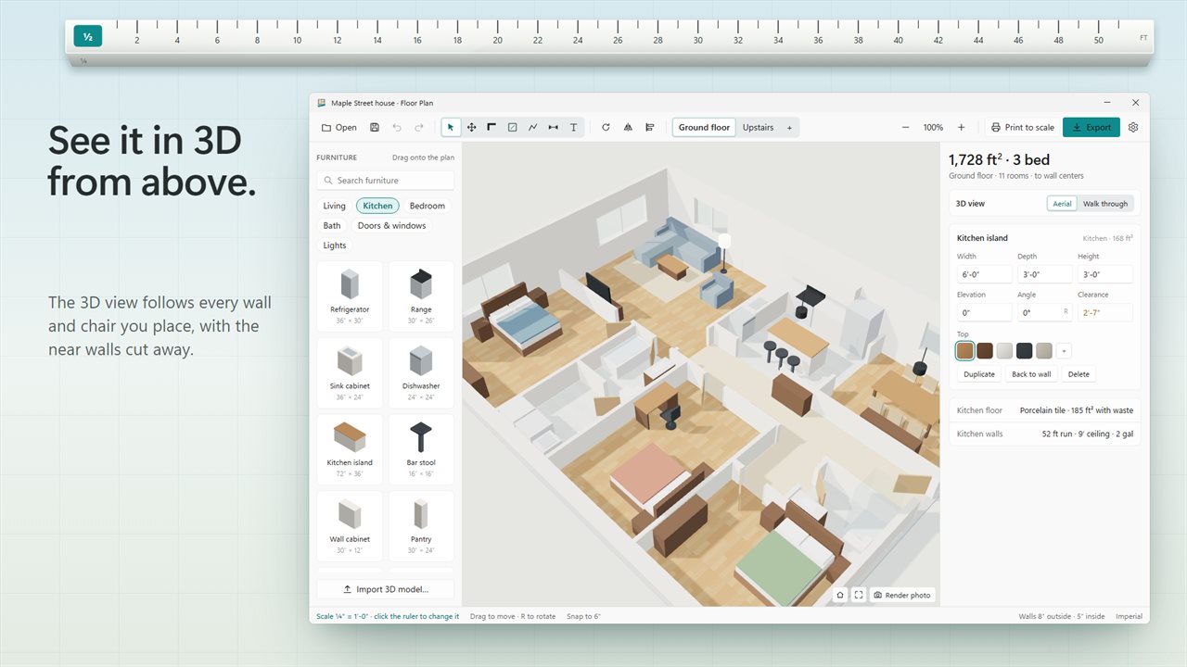Click the Export button

pyautogui.click(x=1091, y=128)
